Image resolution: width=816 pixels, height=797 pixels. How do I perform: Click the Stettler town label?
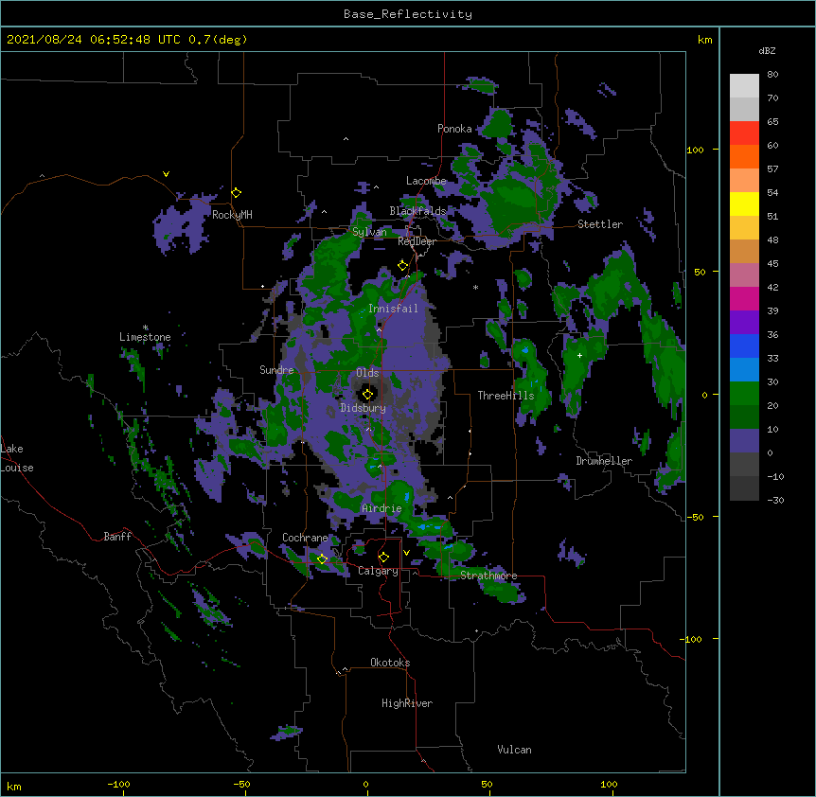pos(599,224)
